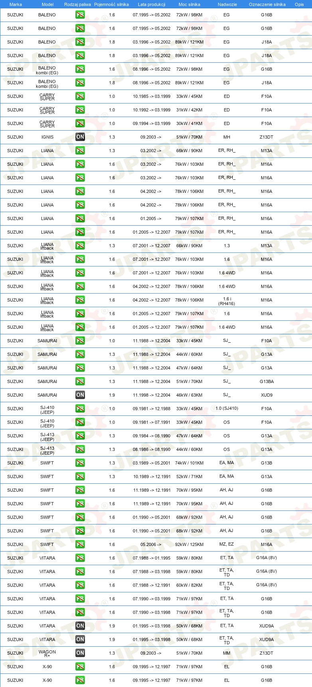312x687 pixels.
Task: Click the 31kW / 42KM power cell
Action: [x=190, y=110]
